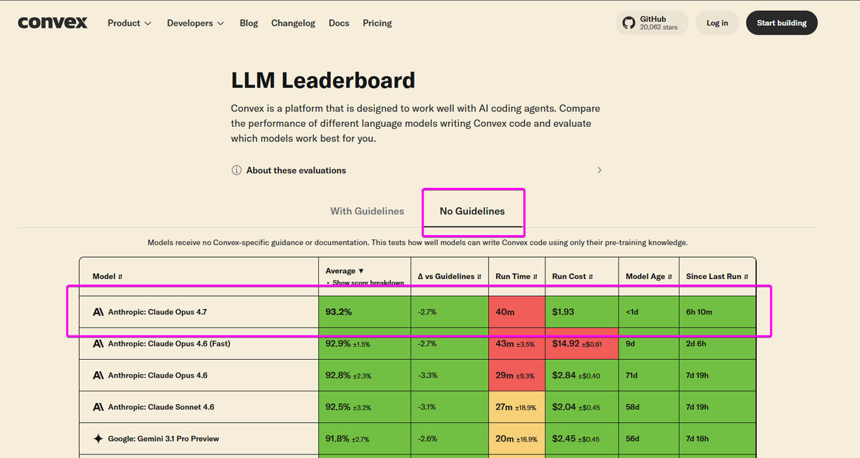Click Anthropic: Claude Opus 4.7 model name
Viewport: 860px width, 458px height.
point(157,313)
